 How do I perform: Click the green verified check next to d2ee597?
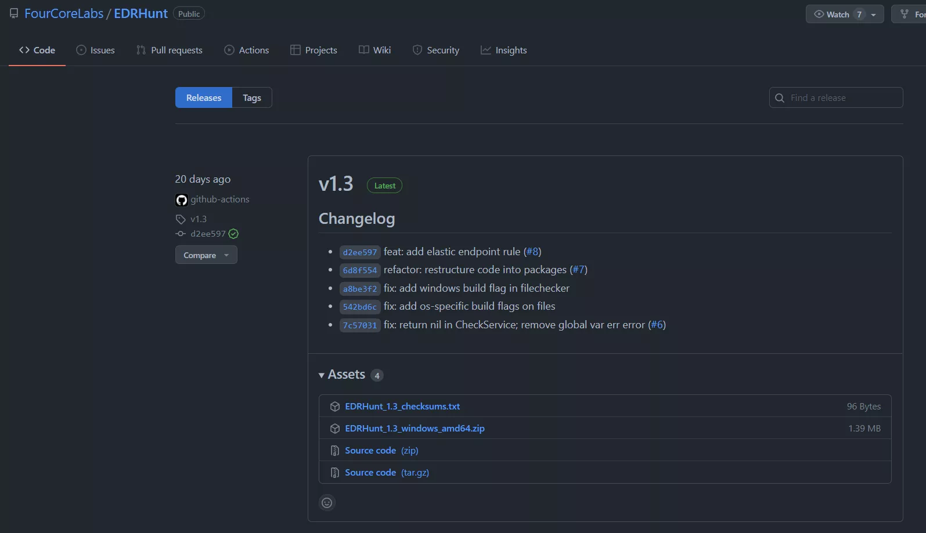click(x=233, y=234)
